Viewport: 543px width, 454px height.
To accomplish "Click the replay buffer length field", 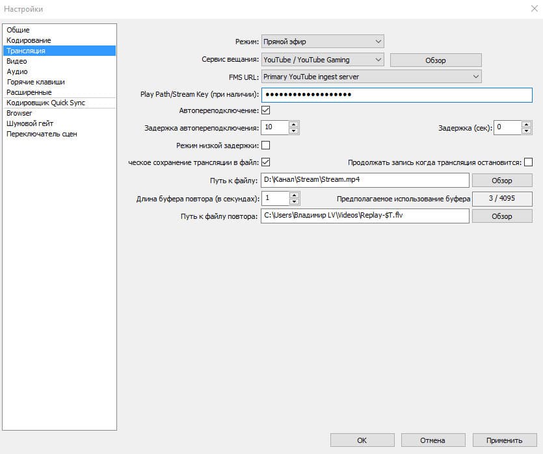I will pos(275,199).
